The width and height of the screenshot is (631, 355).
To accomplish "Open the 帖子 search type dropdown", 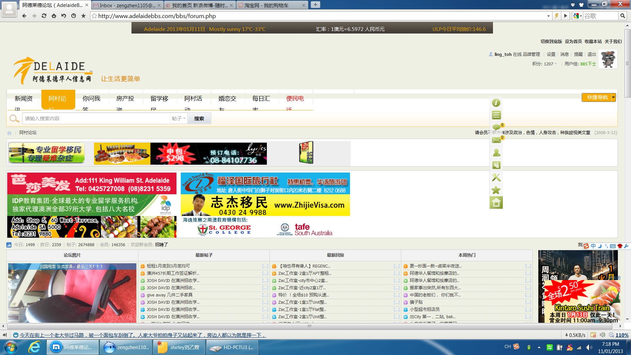I will (179, 118).
